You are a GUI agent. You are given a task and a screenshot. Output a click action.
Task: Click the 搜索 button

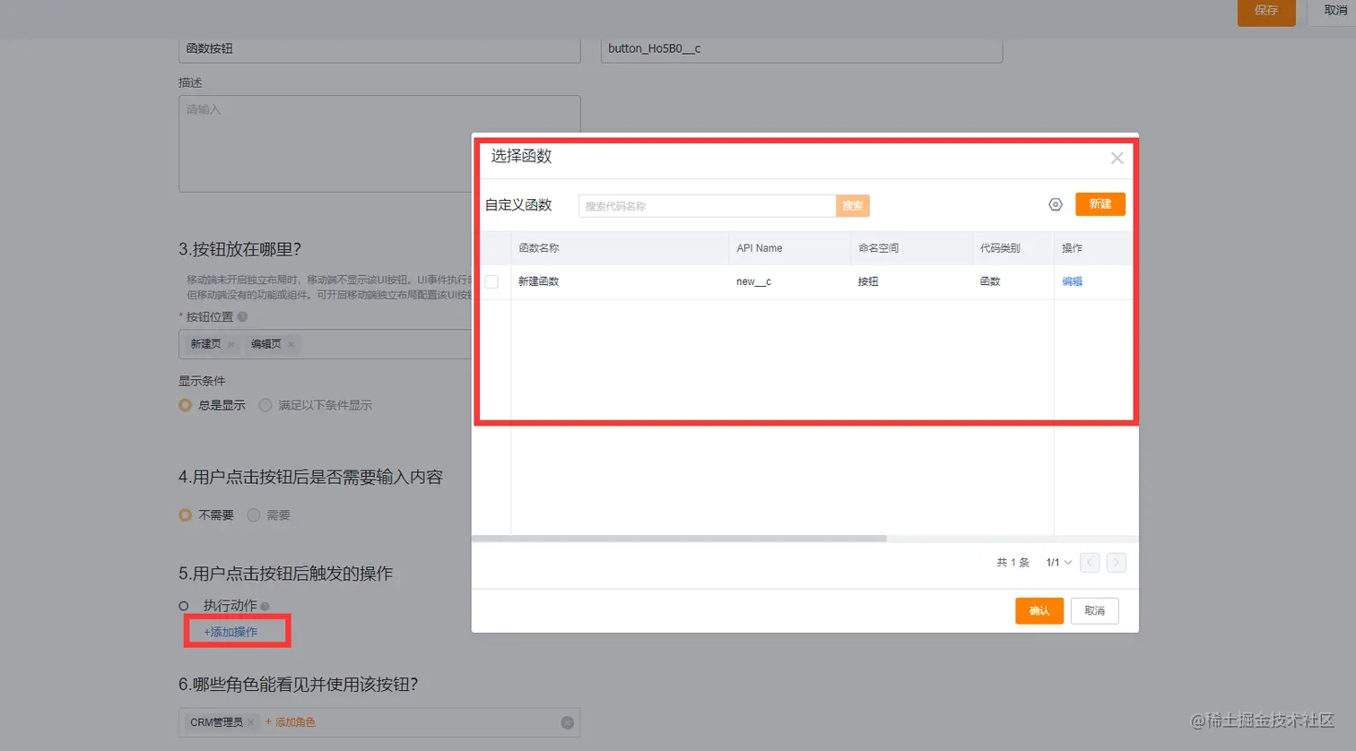pyautogui.click(x=853, y=206)
